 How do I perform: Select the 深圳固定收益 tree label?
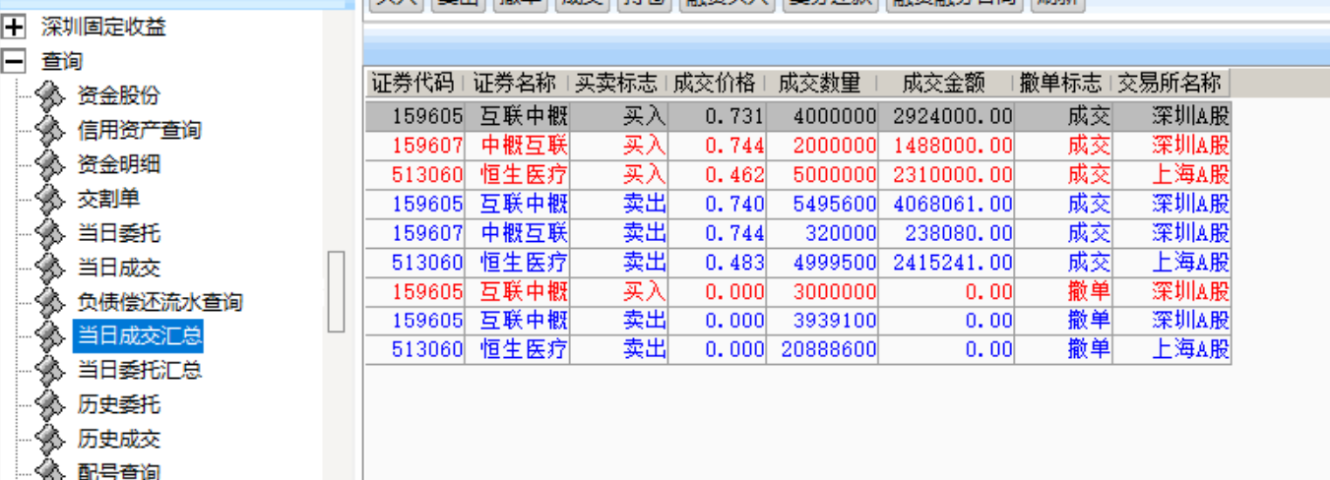[x=103, y=28]
